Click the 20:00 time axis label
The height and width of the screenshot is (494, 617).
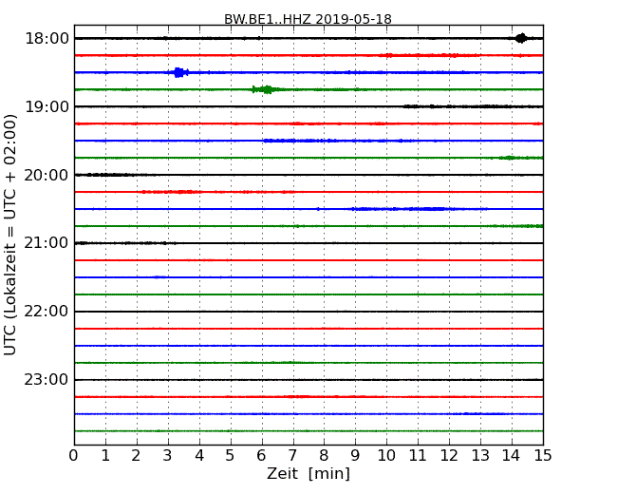(47, 175)
